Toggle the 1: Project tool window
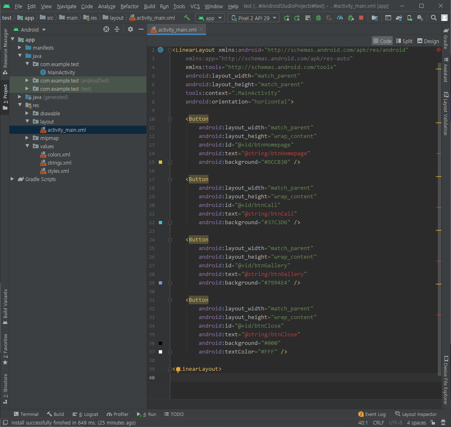 click(x=5, y=97)
